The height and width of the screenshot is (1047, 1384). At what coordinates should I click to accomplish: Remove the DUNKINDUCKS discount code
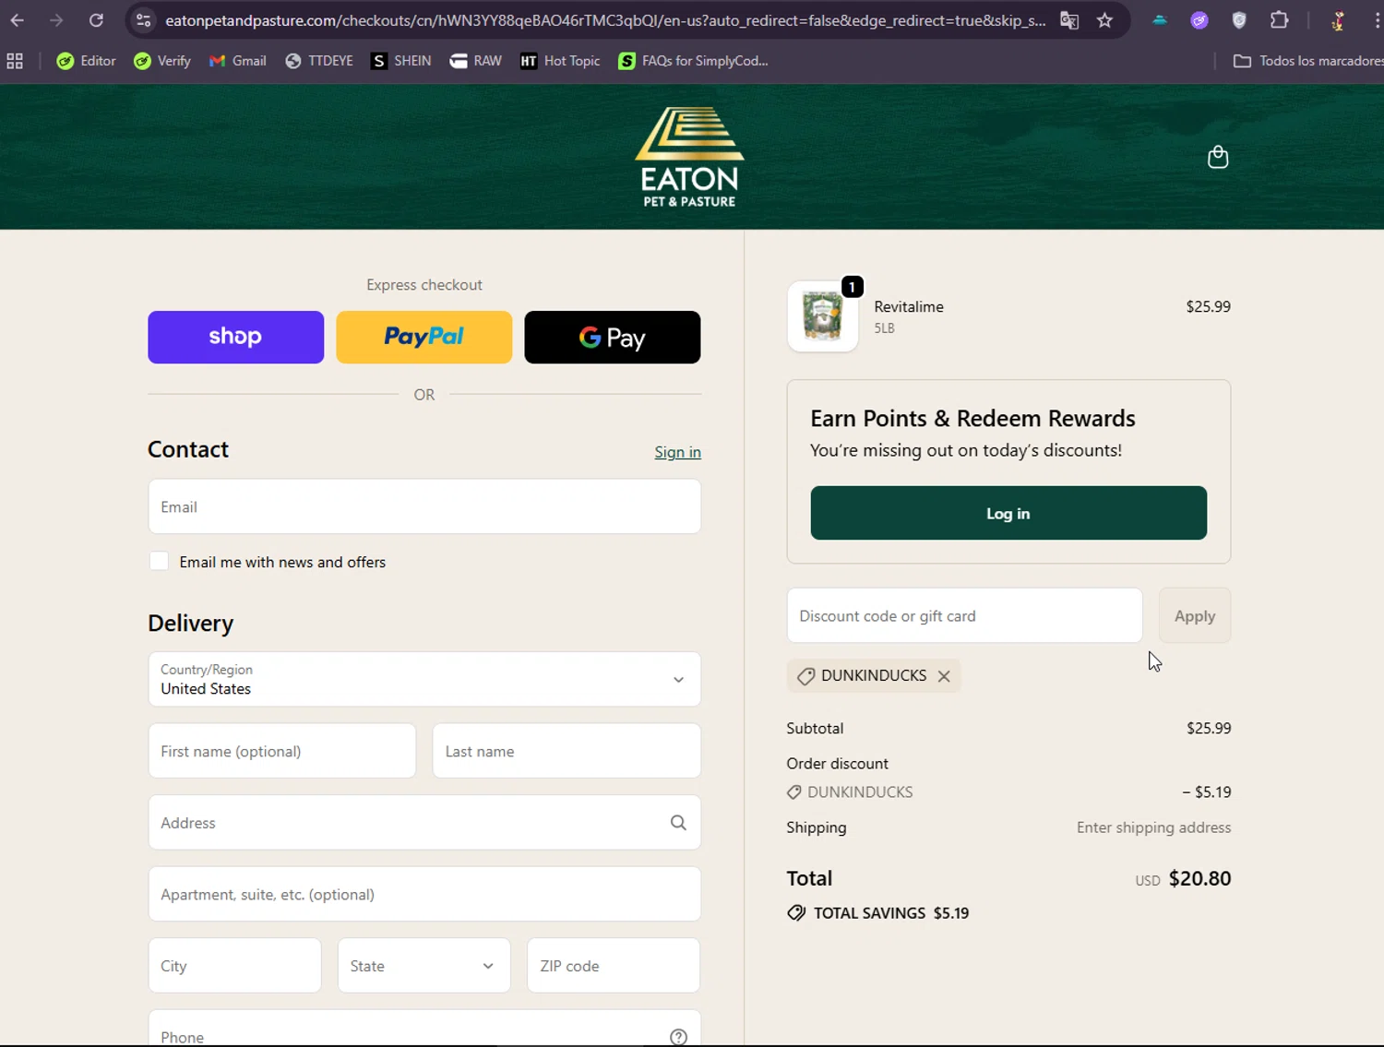[944, 676]
